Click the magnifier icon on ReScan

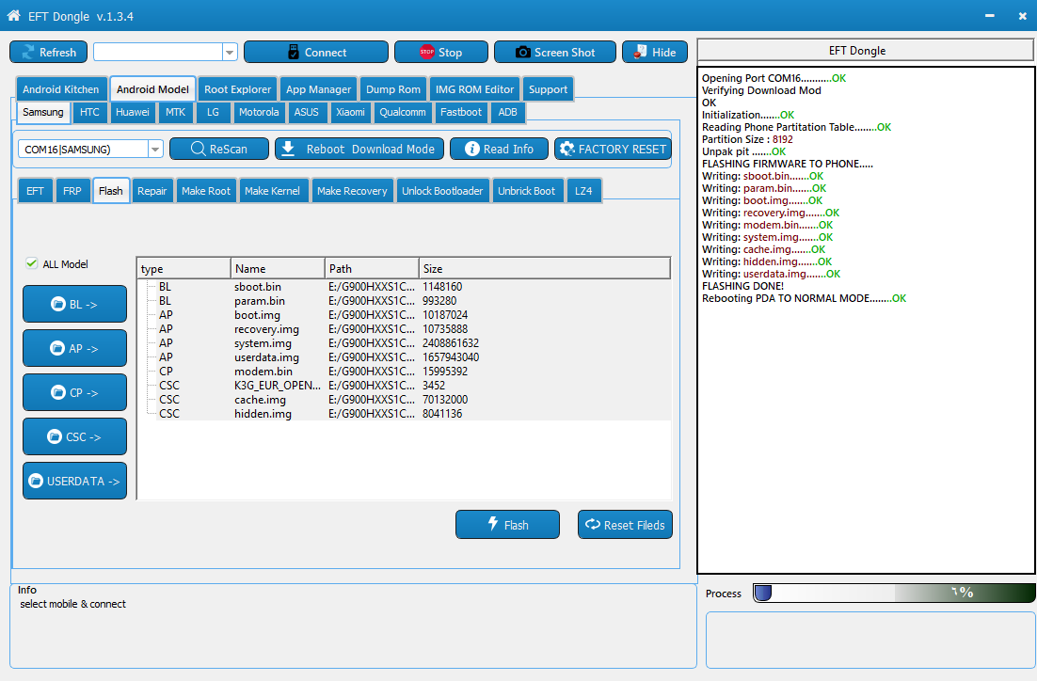tap(198, 149)
